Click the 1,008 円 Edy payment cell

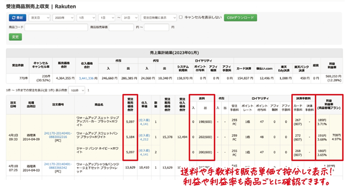point(284,78)
